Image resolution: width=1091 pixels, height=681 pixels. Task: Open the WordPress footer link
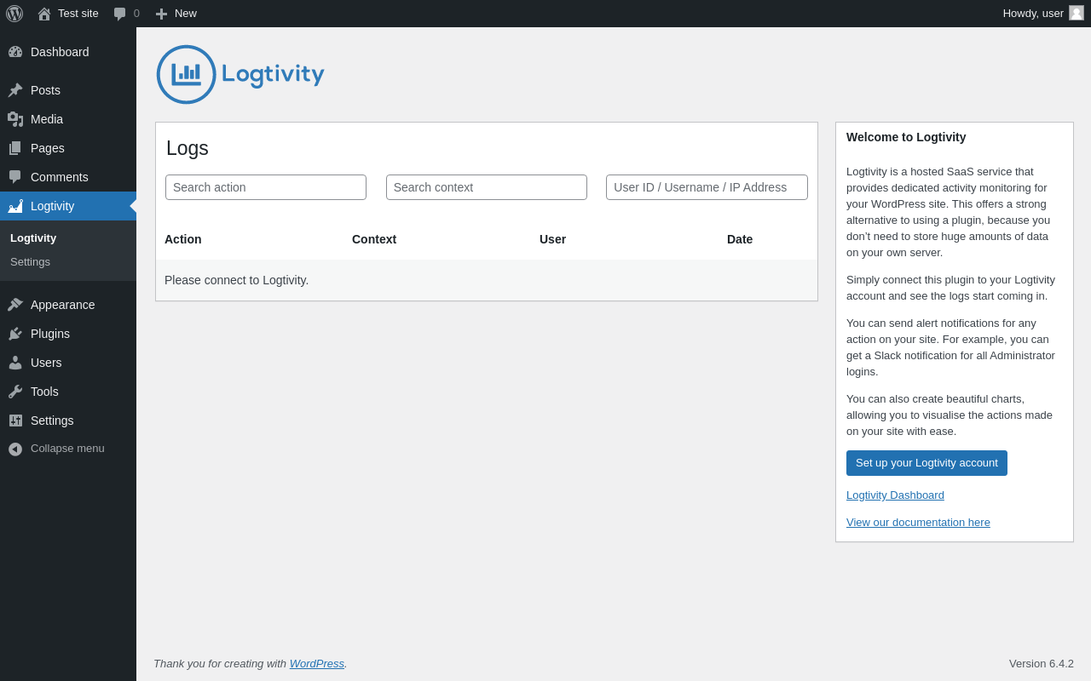[x=317, y=664]
